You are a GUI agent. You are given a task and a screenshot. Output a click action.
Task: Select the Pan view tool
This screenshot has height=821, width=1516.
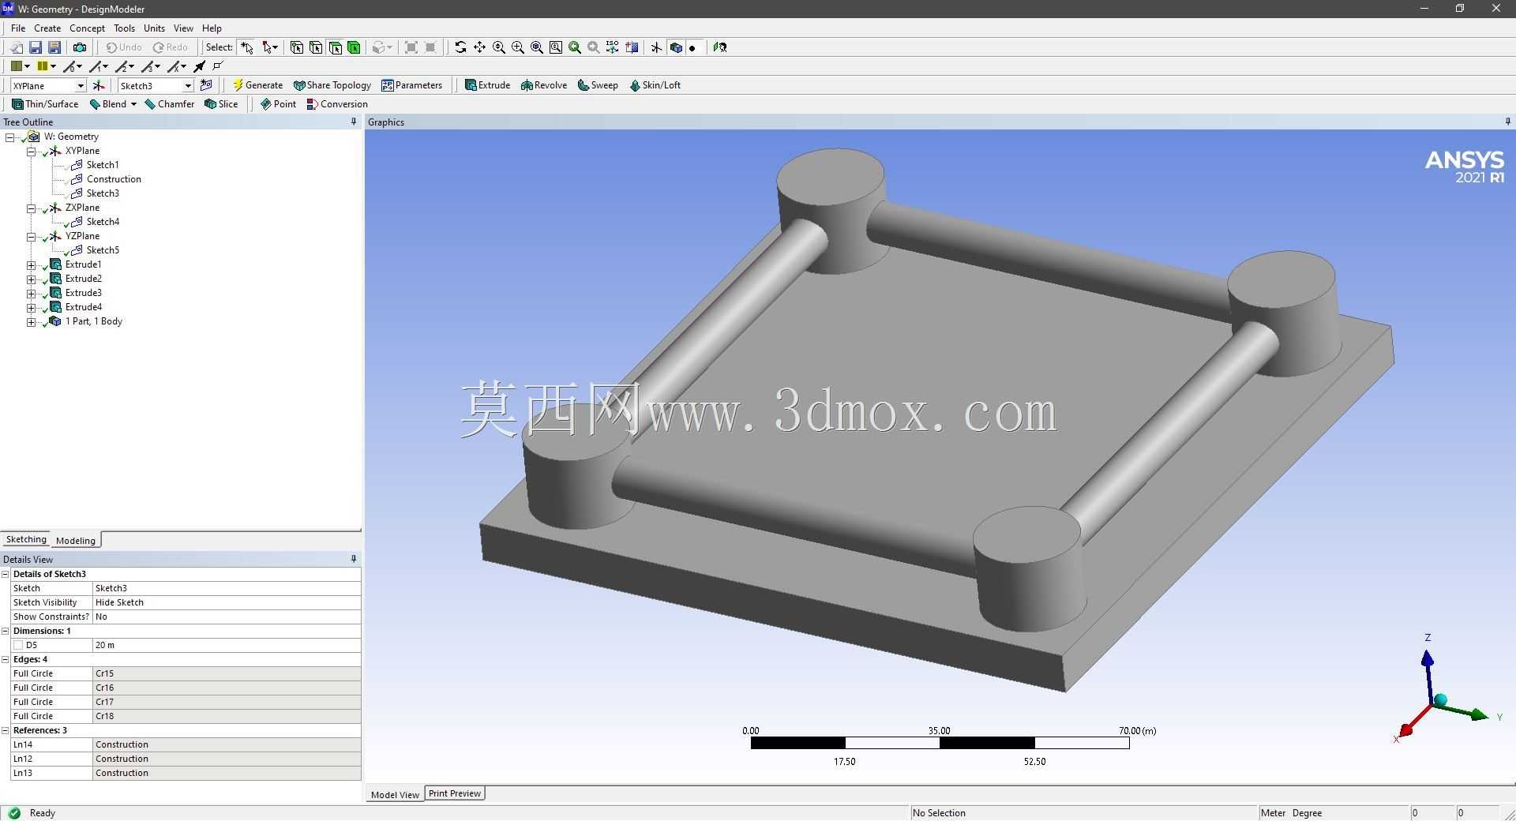tap(479, 47)
